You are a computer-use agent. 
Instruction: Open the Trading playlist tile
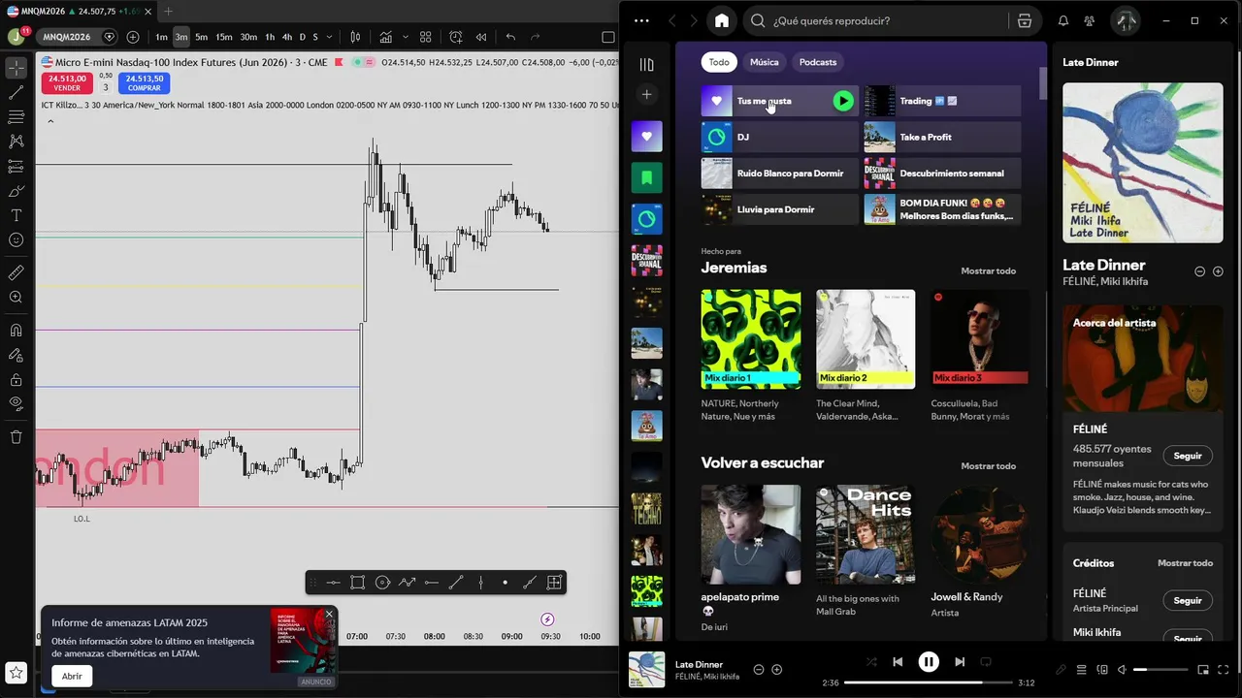tap(942, 101)
